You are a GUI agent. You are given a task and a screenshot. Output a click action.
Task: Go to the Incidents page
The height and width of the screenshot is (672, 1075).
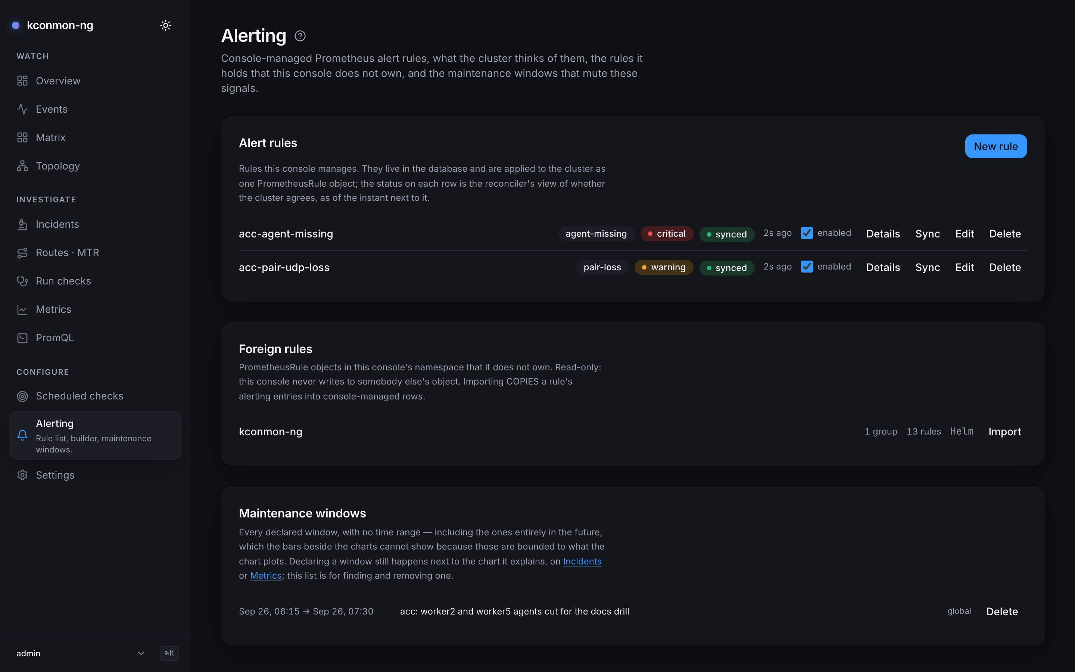(x=95, y=224)
